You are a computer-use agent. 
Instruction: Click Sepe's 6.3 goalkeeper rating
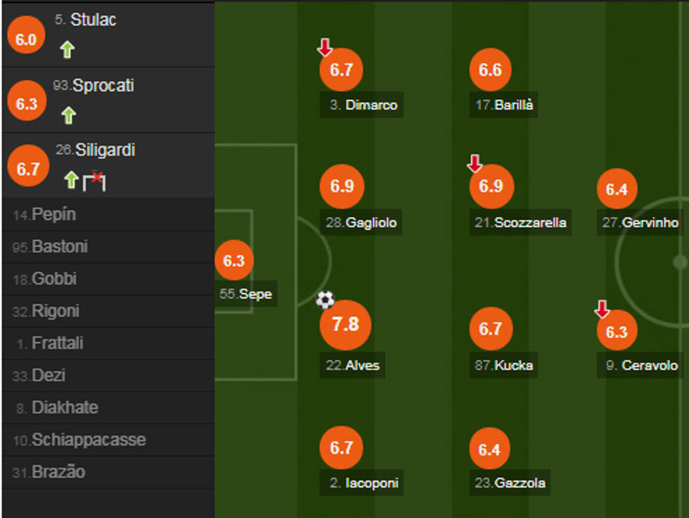233,261
